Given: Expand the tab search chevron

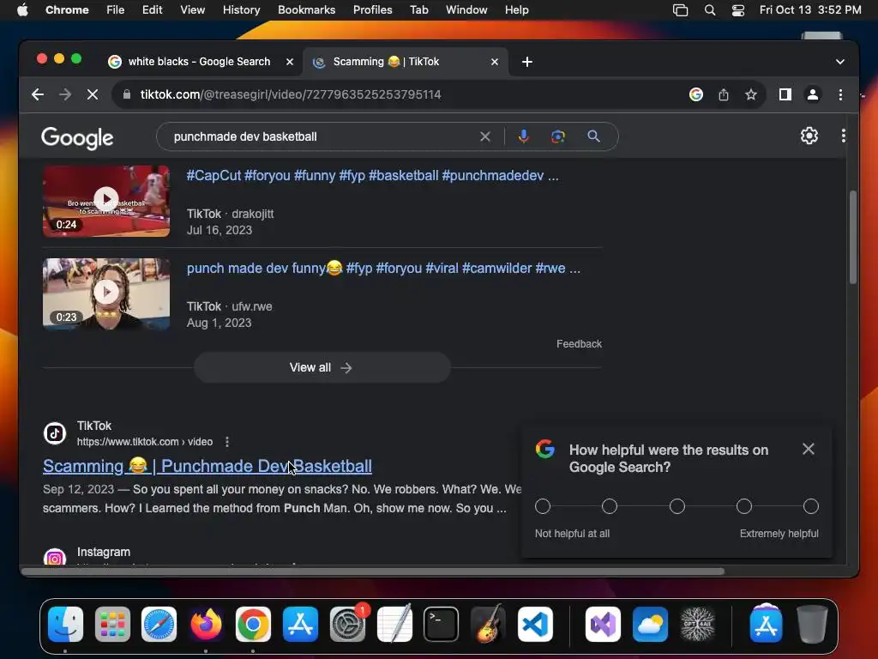Looking at the screenshot, I should [x=840, y=62].
